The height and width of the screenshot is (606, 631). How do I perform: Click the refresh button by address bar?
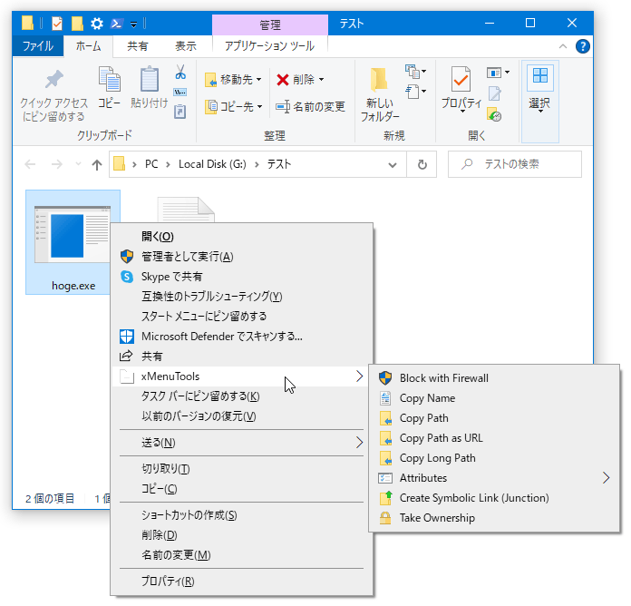coord(422,165)
